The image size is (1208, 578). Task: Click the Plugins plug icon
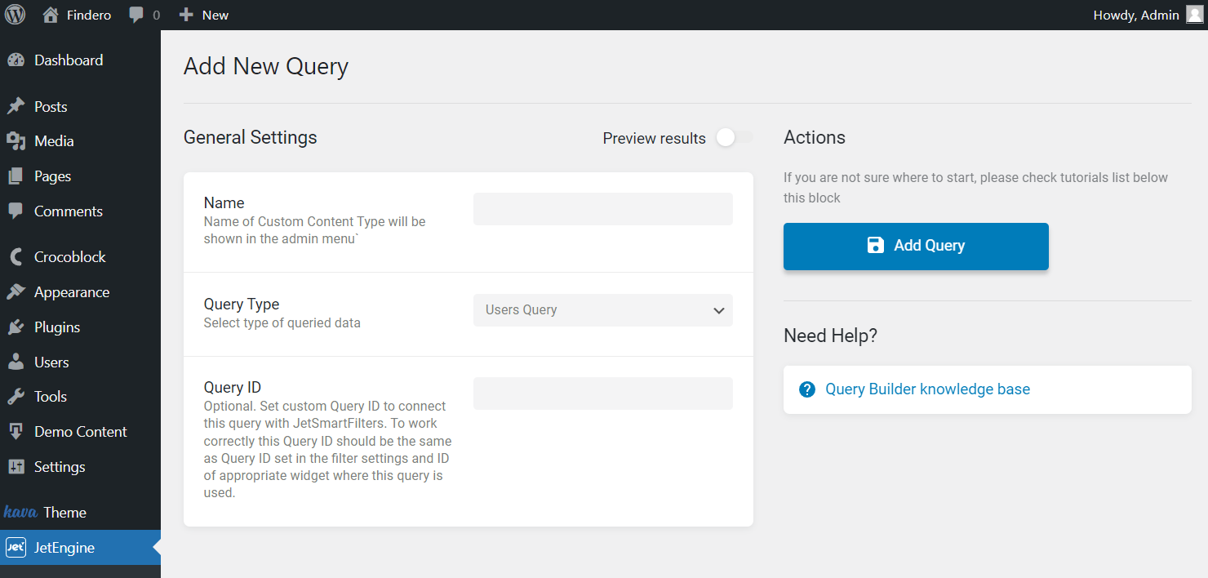16,327
